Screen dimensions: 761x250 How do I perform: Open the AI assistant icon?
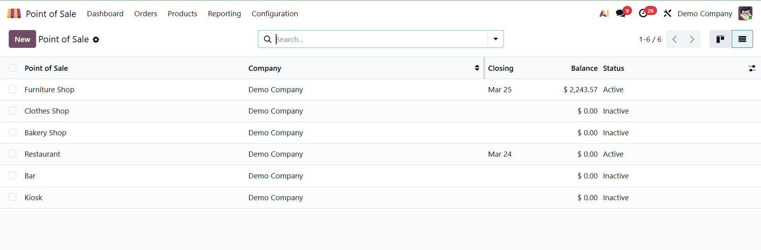[604, 13]
